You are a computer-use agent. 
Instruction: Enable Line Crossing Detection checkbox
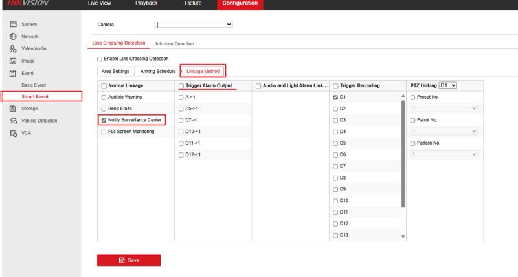(100, 59)
